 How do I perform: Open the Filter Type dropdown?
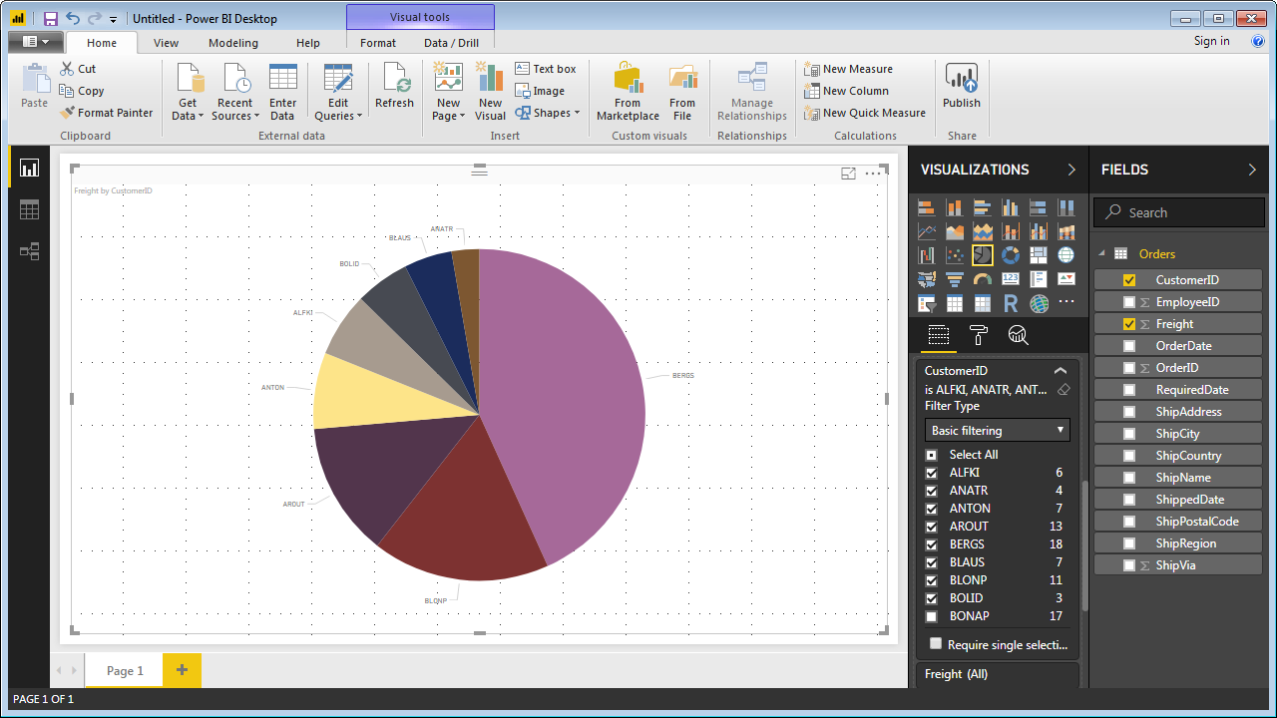pyautogui.click(x=997, y=431)
